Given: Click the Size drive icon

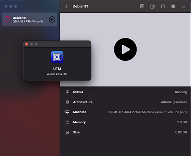Looking at the screenshot, I should pyautogui.click(x=67, y=132).
